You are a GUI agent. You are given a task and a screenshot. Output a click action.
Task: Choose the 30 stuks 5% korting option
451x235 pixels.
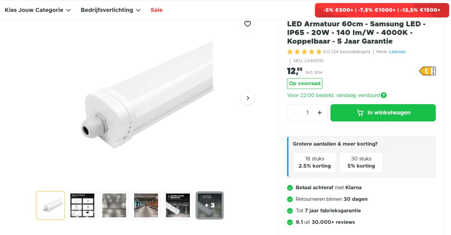pos(361,162)
